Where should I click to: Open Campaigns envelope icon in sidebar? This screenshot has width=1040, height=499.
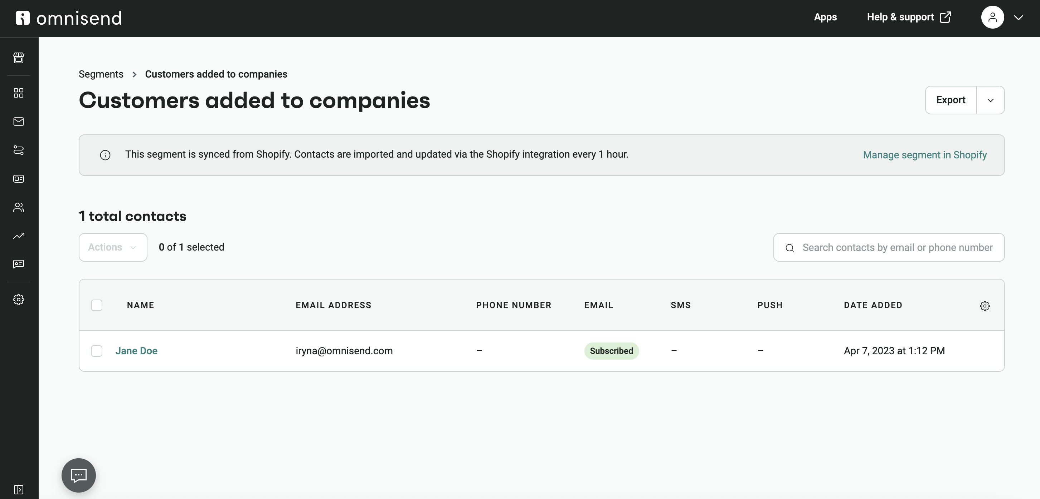click(x=19, y=122)
